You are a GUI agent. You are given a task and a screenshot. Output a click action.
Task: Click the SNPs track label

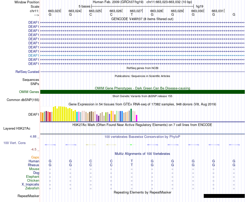[35, 84]
